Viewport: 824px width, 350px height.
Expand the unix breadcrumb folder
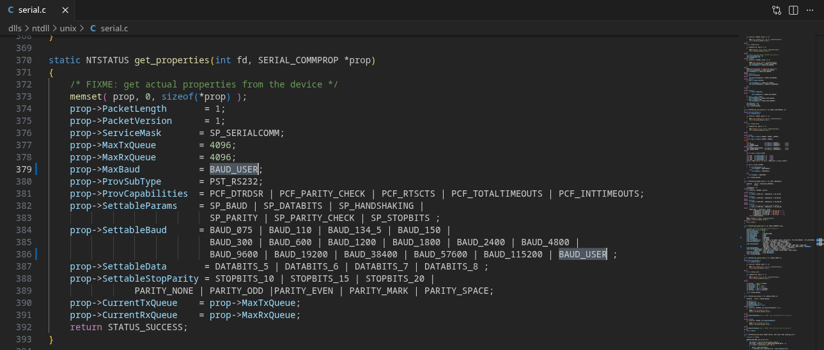coord(68,29)
